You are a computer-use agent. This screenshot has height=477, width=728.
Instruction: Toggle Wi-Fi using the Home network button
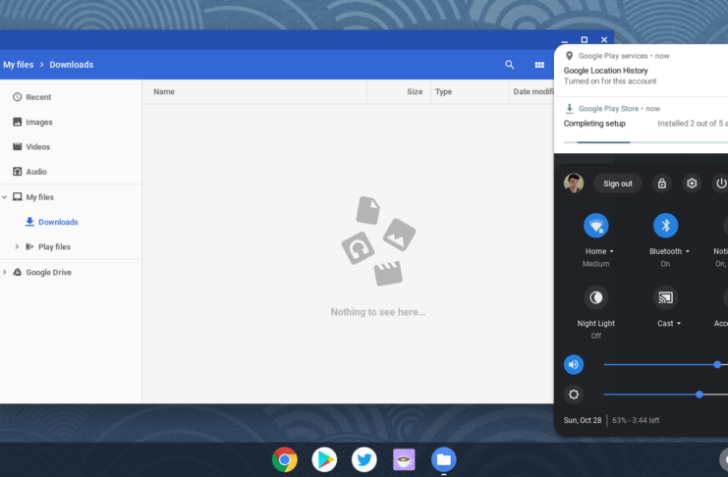point(595,225)
